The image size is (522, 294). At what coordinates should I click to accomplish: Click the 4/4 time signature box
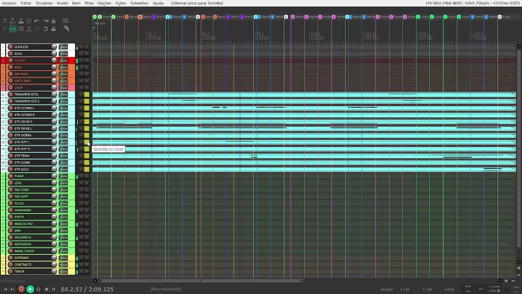coord(481,289)
